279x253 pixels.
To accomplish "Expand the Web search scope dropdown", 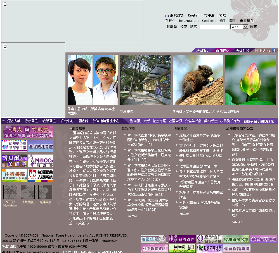I will point(239,26).
